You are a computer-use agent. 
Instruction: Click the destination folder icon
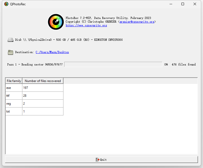pyautogui.click(x=10, y=52)
